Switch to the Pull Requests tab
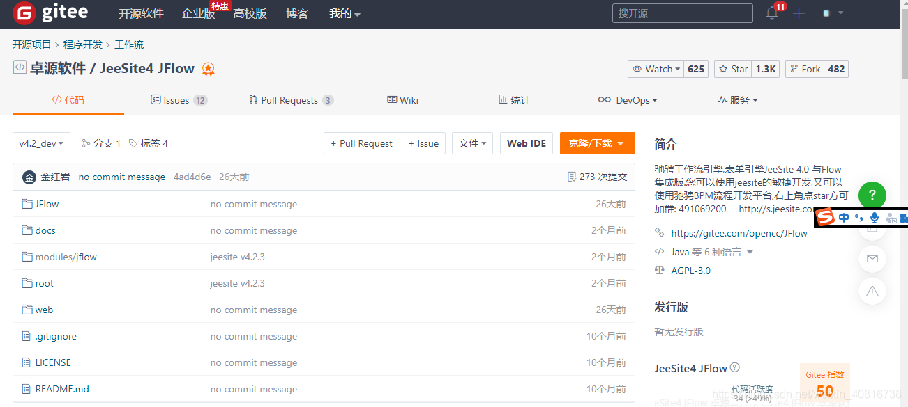This screenshot has height=407, width=908. click(292, 100)
